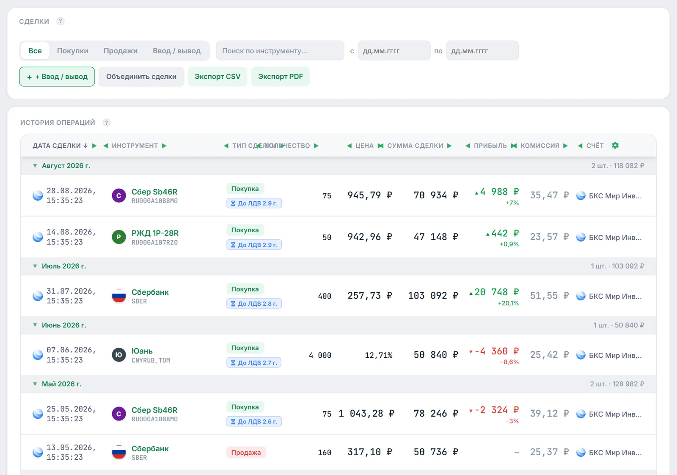Collapse Июль 2026 г. group
The image size is (677, 475).
35,266
